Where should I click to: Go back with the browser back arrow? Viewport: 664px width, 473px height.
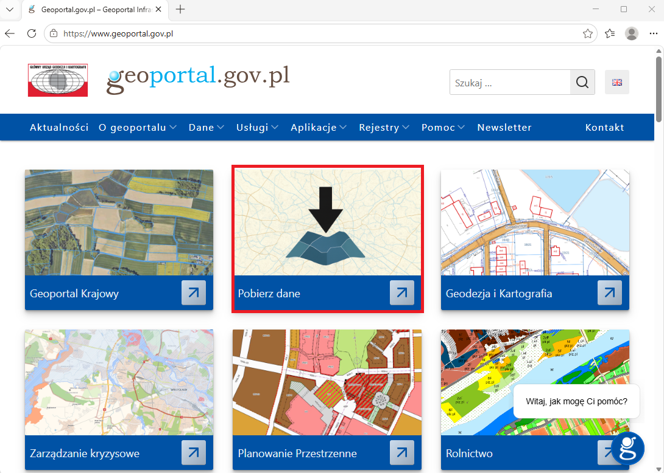coord(10,33)
